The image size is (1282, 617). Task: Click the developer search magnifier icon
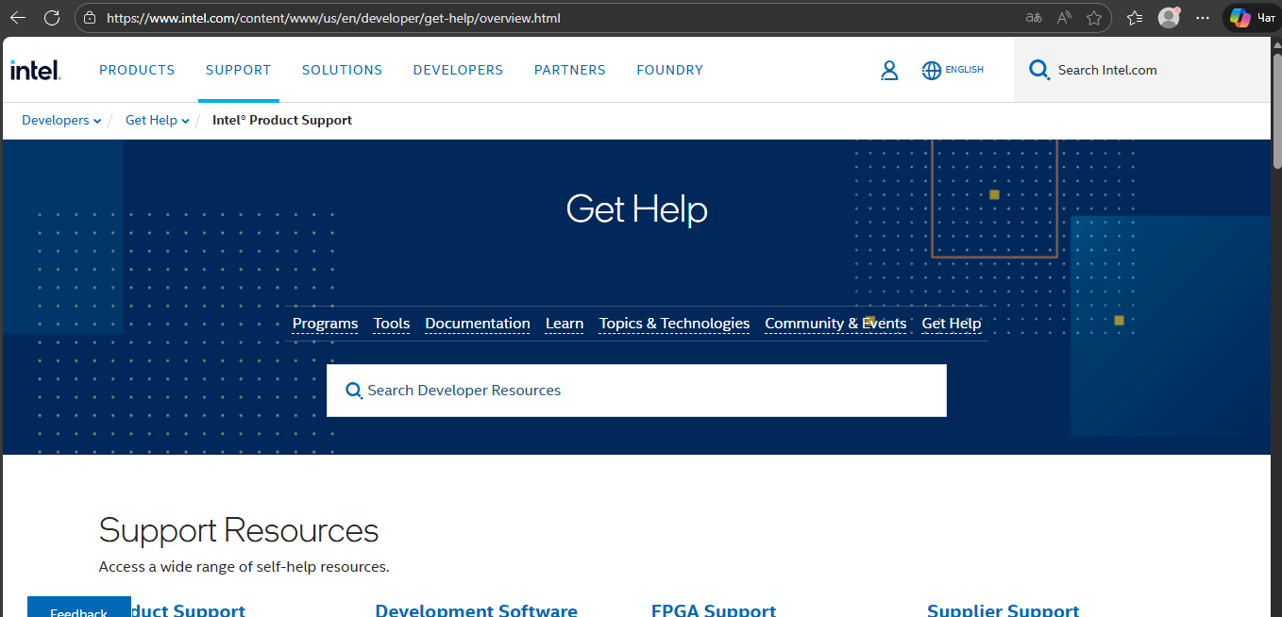[354, 391]
